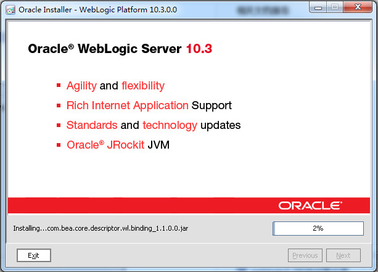Click the ORACLE logo on the red banner

(x=310, y=205)
